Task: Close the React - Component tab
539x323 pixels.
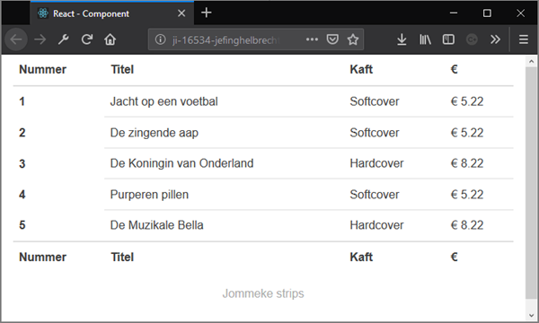Action: 181,13
